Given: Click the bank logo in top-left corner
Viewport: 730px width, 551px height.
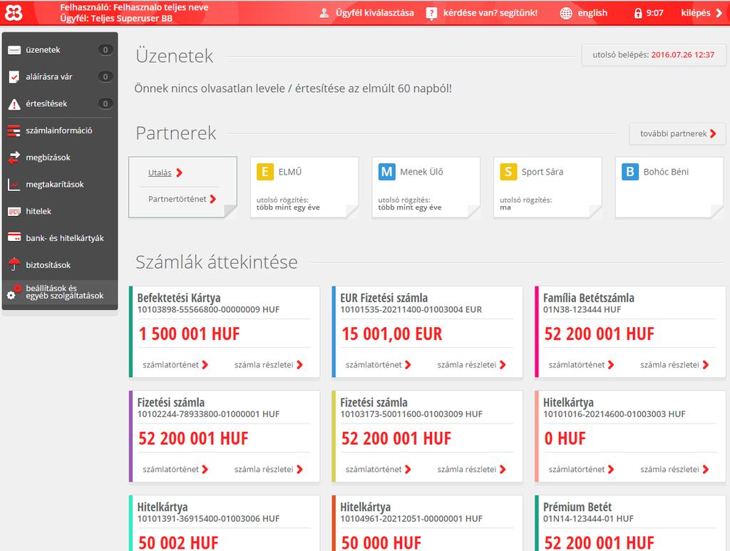Looking at the screenshot, I should click(x=14, y=13).
